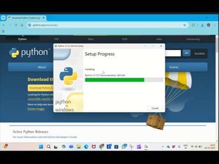Open Snipping Tool from the taskbar

pyautogui.click(x=131, y=147)
